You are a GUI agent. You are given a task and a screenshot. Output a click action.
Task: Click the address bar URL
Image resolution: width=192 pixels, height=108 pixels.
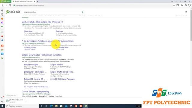point(30,5)
